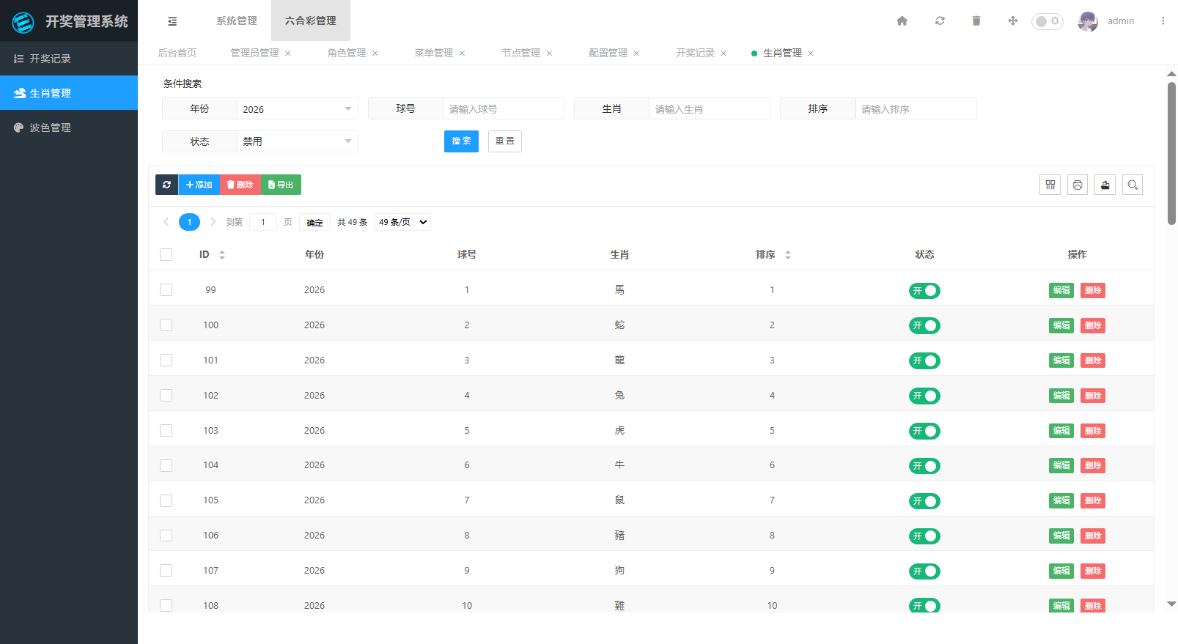Click the system logo icon

tap(23, 22)
